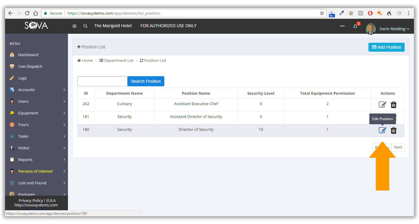Go back with the browser back arrow
This screenshot has height=224, width=419.
pos(10,13)
